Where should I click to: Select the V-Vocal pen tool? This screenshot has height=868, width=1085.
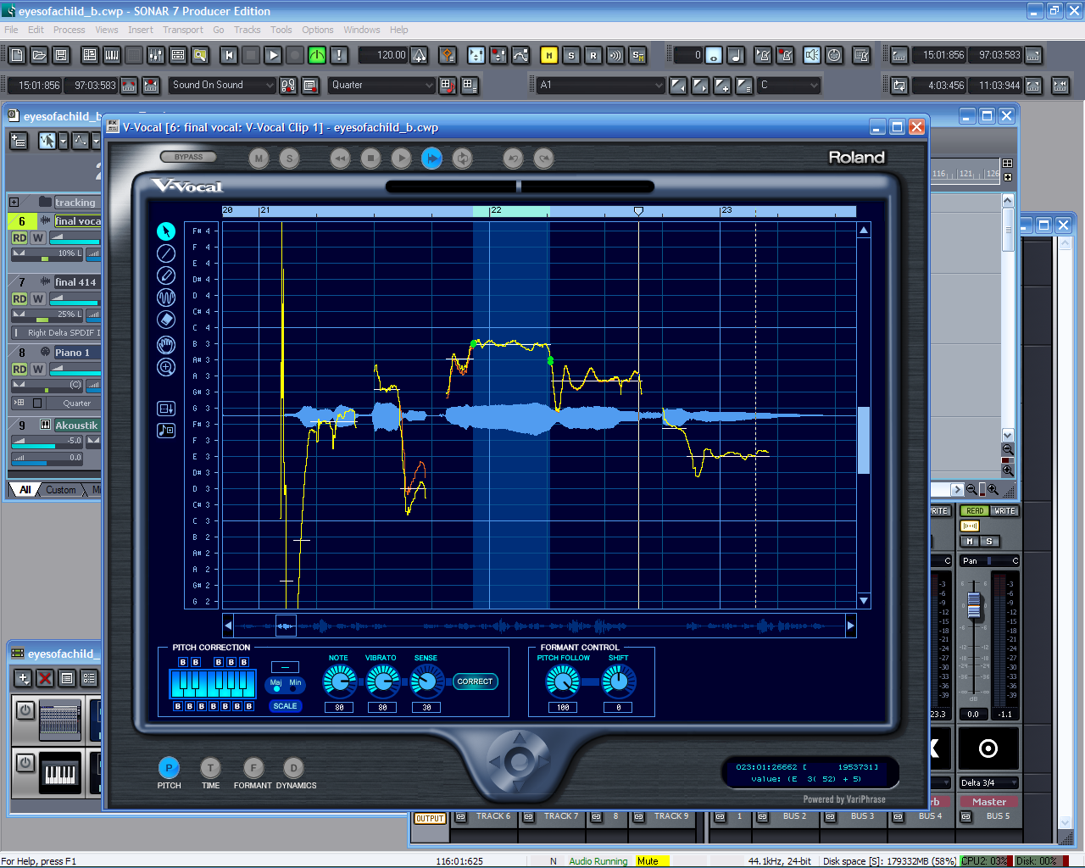pos(166,275)
